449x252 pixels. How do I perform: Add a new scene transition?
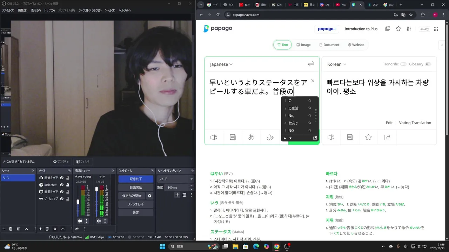[x=177, y=195]
